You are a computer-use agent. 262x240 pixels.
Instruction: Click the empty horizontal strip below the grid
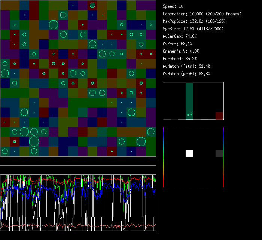point(78,162)
